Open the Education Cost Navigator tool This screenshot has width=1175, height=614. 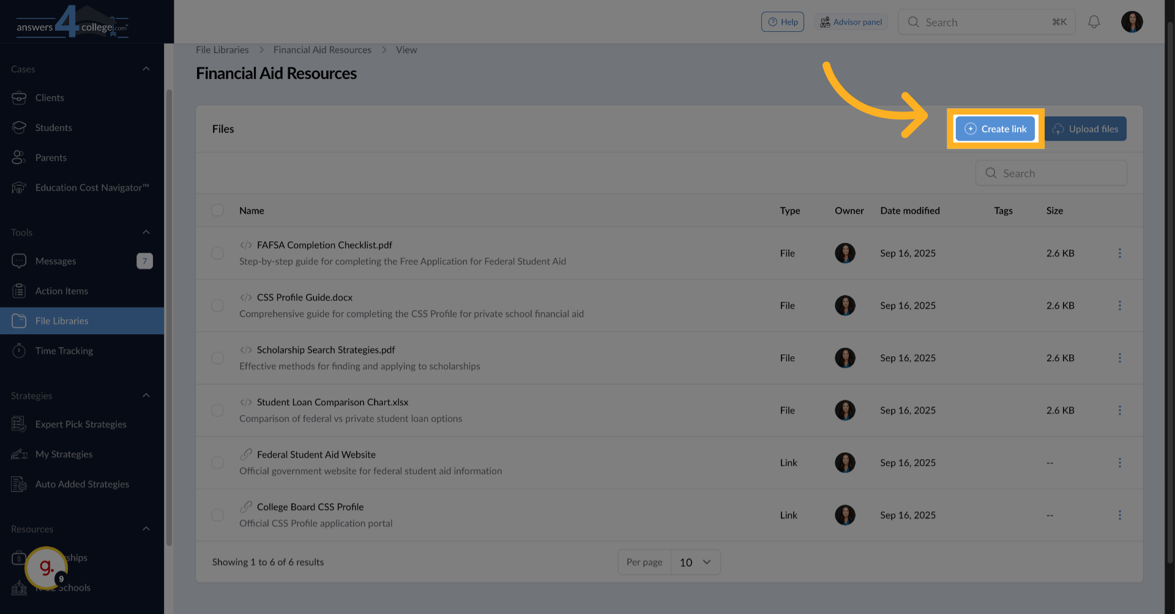(x=20, y=187)
